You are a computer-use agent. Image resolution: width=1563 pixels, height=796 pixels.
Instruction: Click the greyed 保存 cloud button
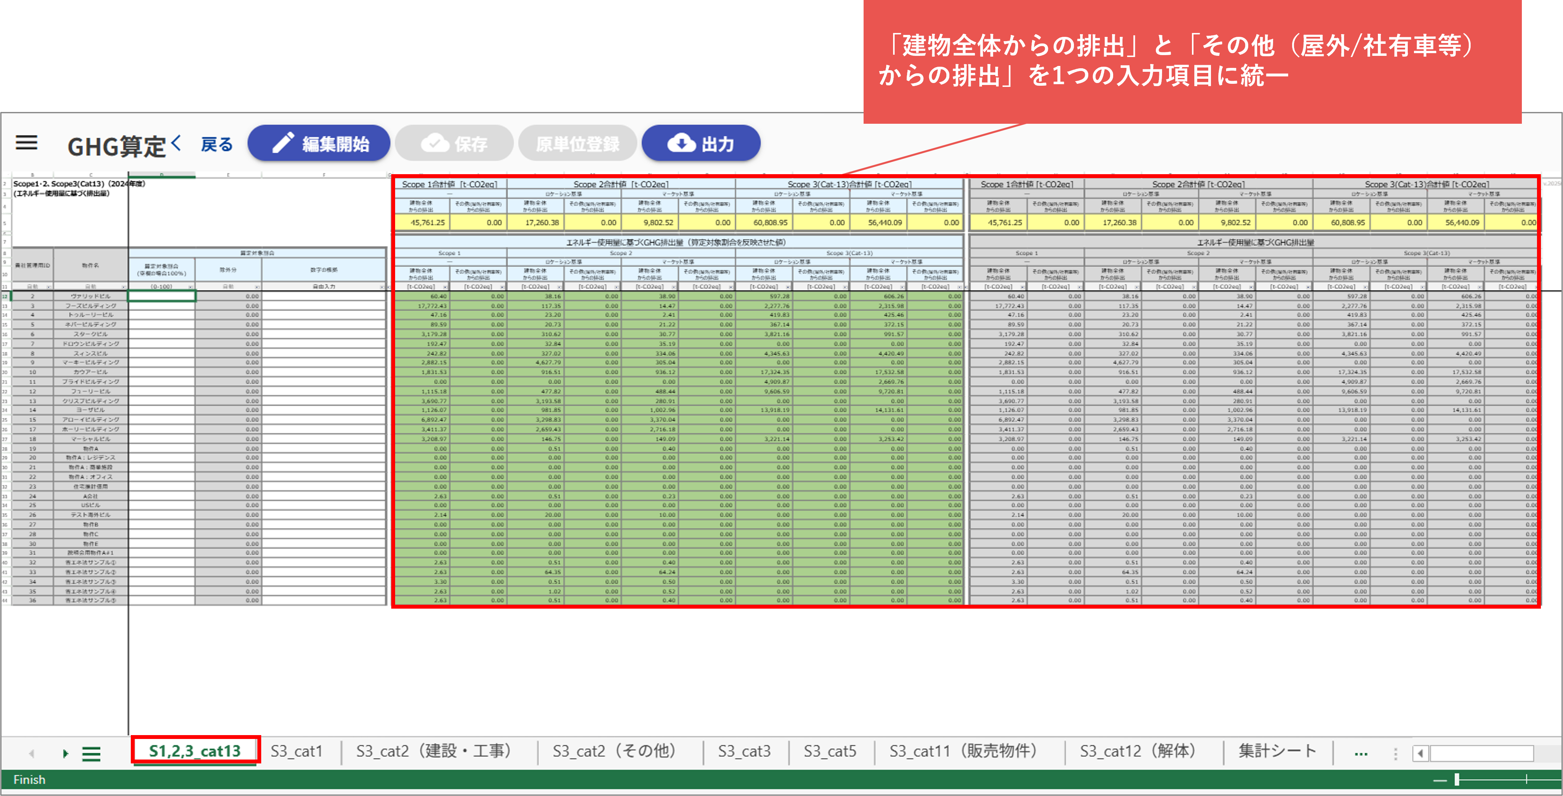click(x=454, y=144)
